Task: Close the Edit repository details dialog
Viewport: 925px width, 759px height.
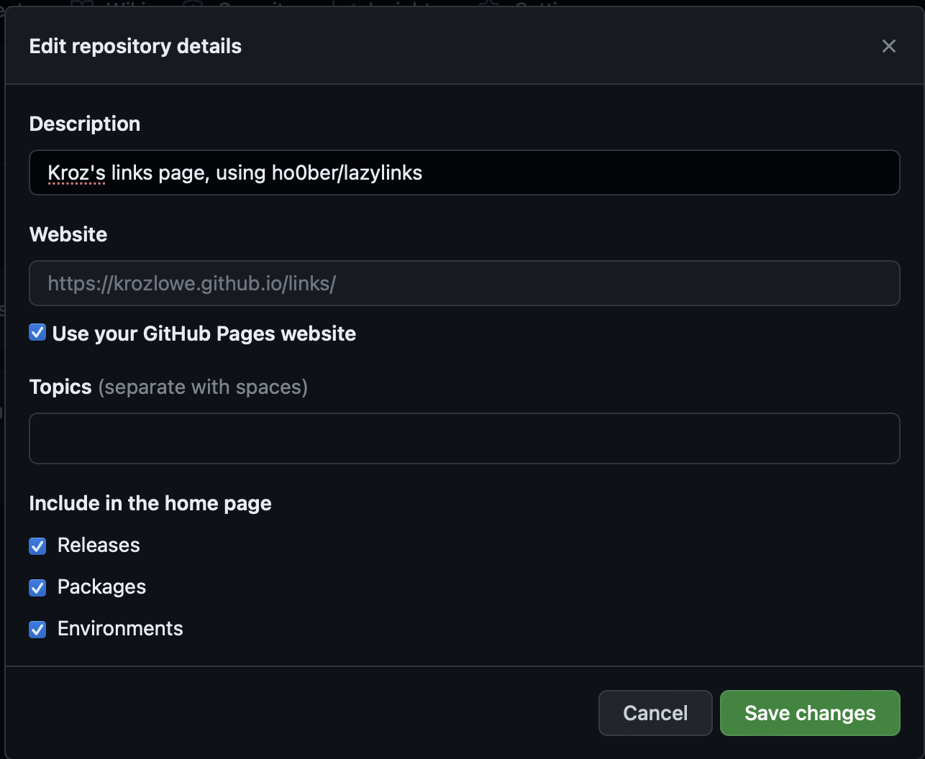Action: click(x=889, y=46)
